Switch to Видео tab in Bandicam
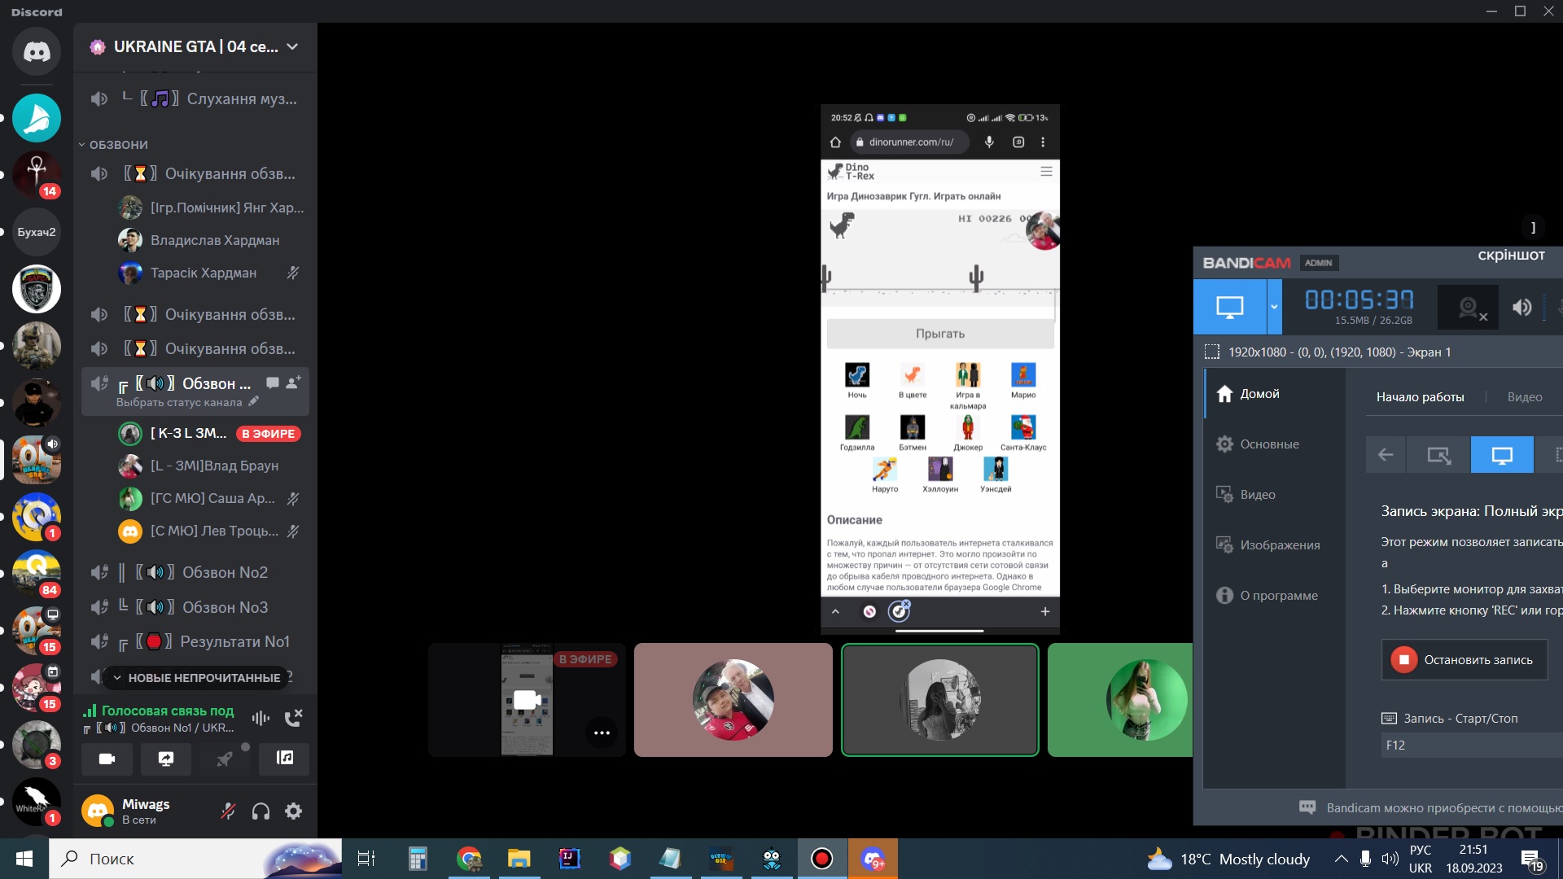 [1525, 397]
